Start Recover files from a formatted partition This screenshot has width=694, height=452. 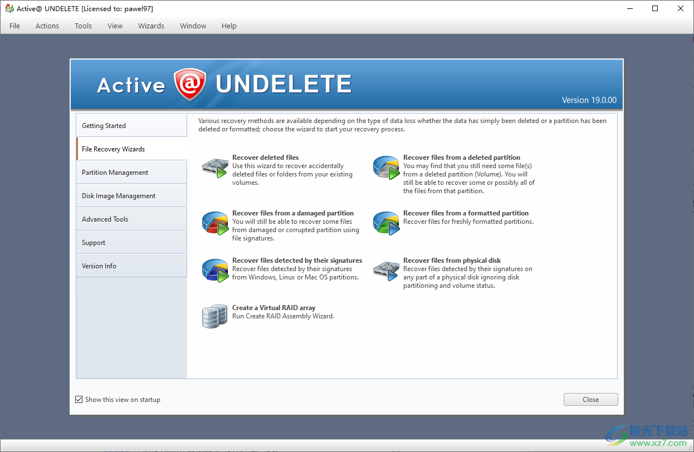[466, 213]
